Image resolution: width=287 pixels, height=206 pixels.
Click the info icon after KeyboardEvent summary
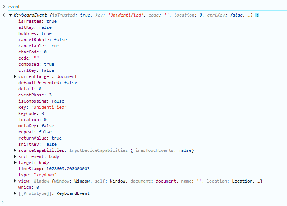(x=257, y=15)
